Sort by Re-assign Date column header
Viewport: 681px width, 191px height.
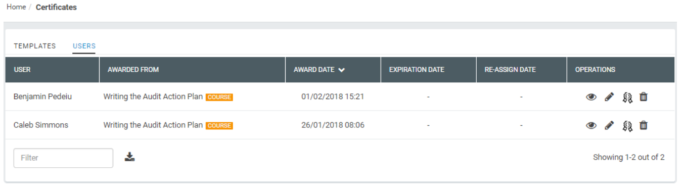point(510,70)
